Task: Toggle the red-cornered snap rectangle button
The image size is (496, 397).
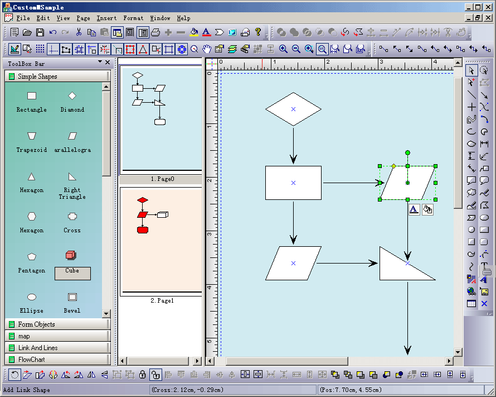Action: 130,49
